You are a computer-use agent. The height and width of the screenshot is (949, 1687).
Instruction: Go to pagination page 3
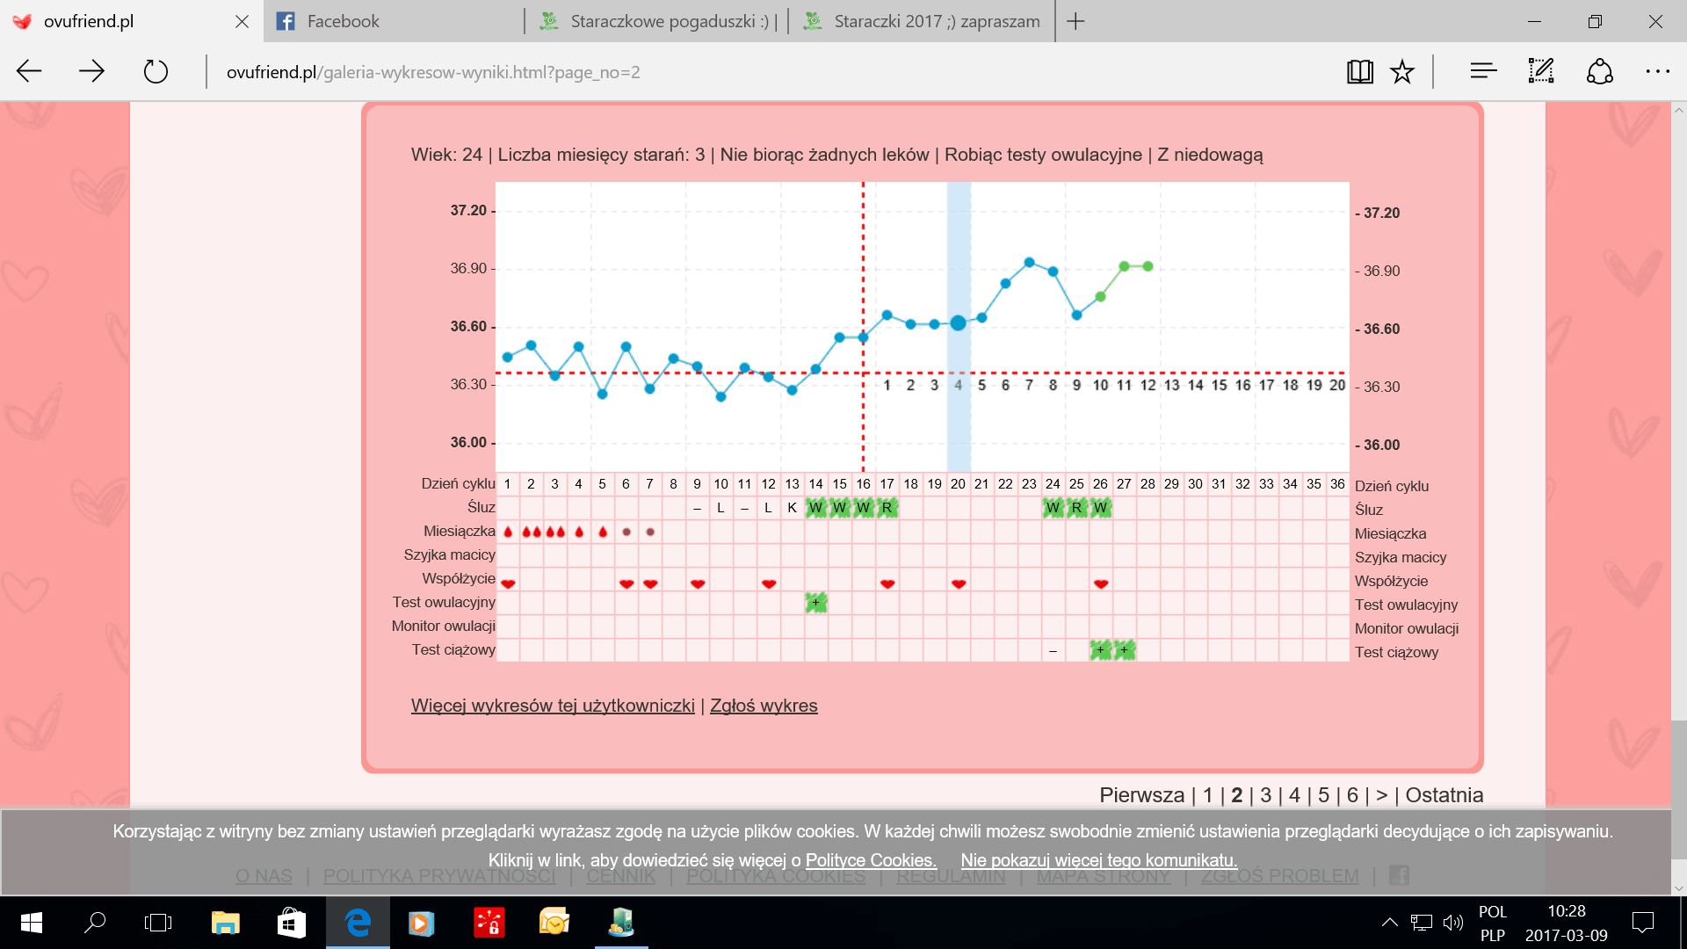(1265, 795)
